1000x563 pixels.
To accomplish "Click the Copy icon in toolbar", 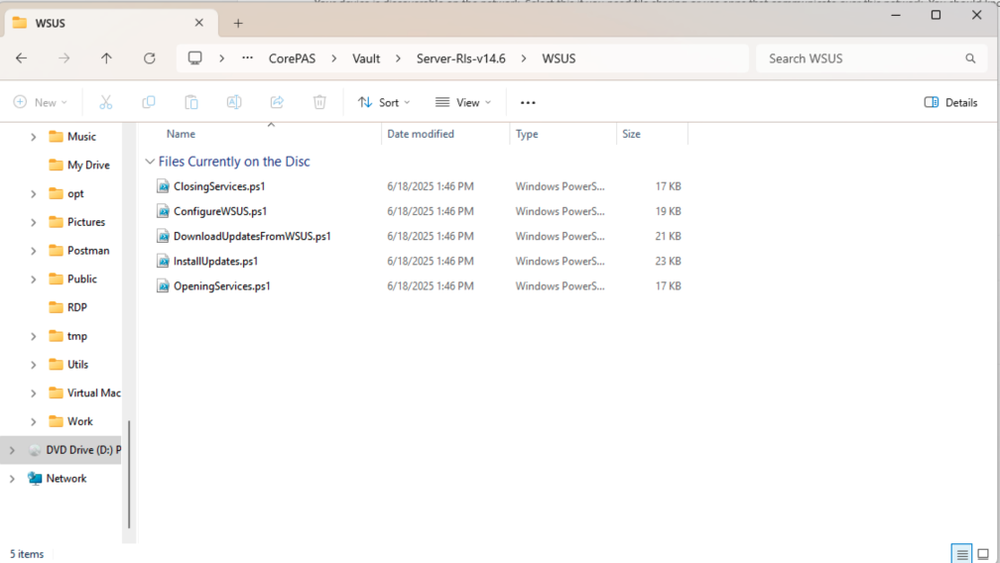I will [x=149, y=102].
